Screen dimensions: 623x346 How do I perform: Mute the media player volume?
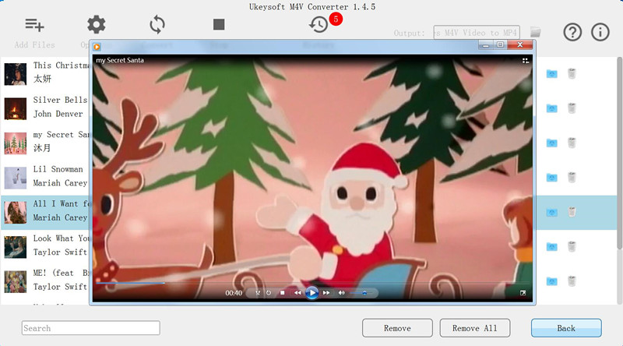341,293
